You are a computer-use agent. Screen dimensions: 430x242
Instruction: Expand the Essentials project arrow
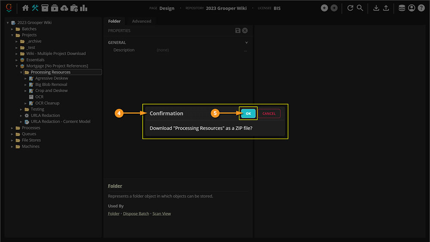coord(16,60)
